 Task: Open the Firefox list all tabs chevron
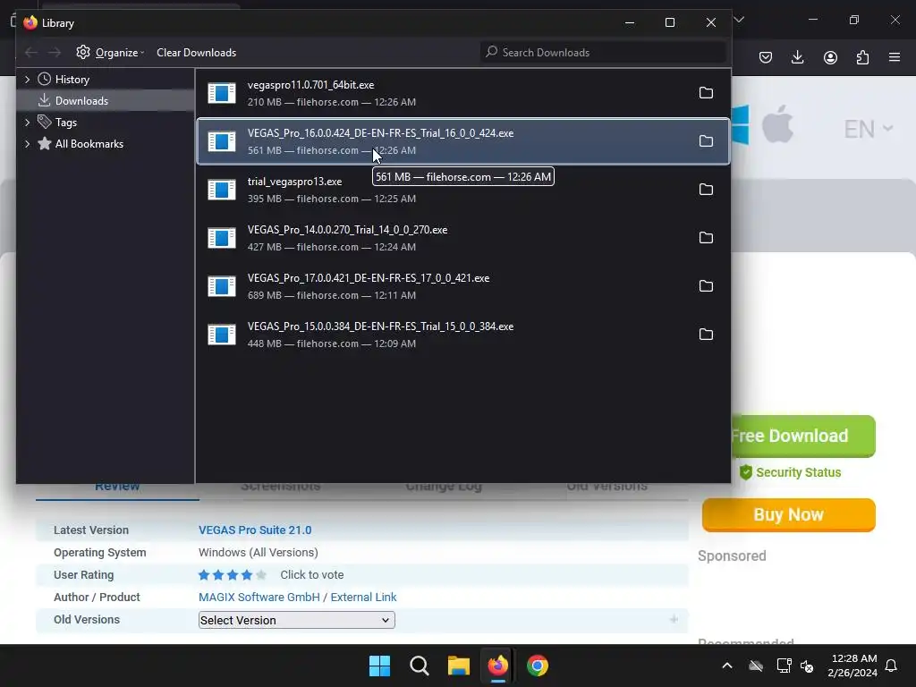pos(739,20)
